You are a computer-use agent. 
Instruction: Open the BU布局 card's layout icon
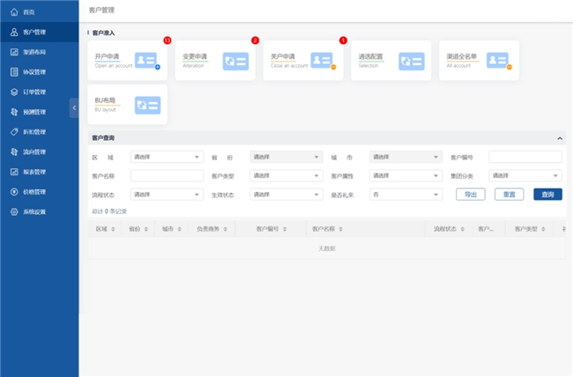(x=147, y=105)
